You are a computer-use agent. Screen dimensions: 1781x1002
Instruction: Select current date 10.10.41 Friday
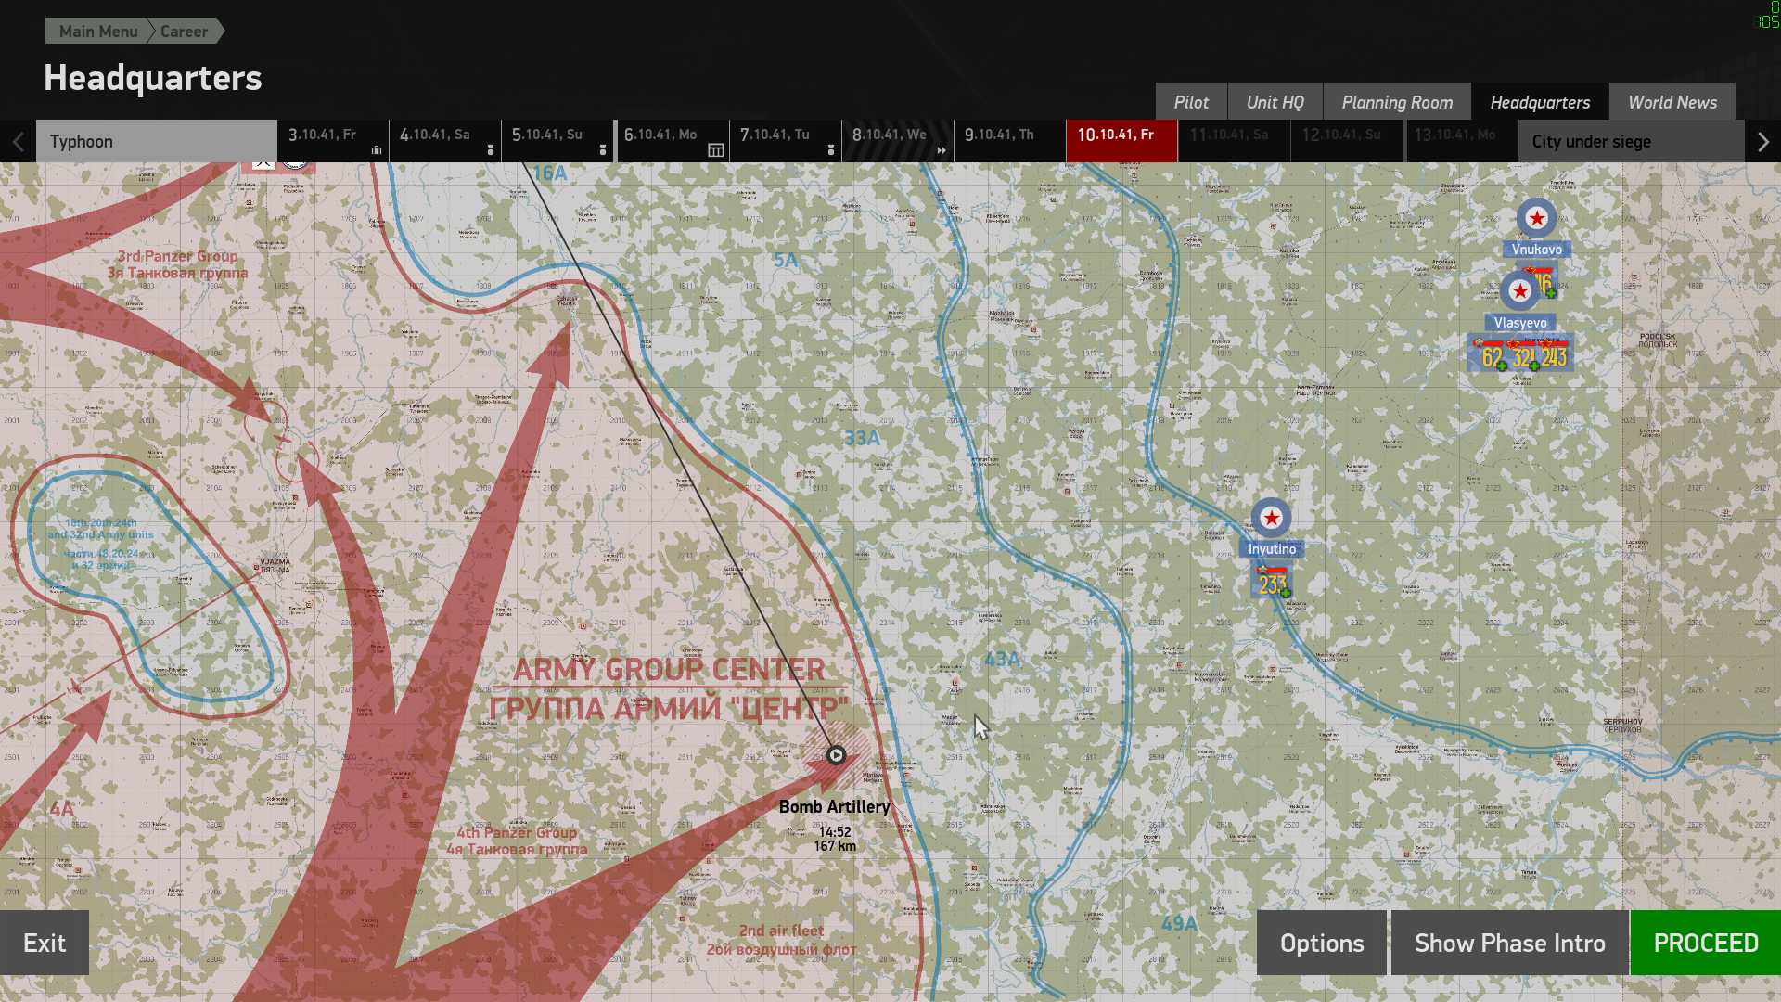click(1121, 141)
